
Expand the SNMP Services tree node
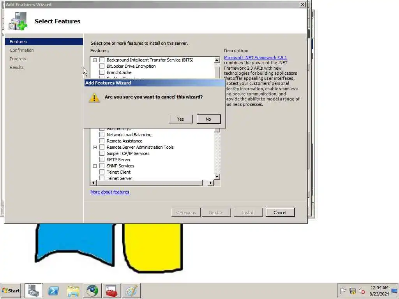coord(95,166)
